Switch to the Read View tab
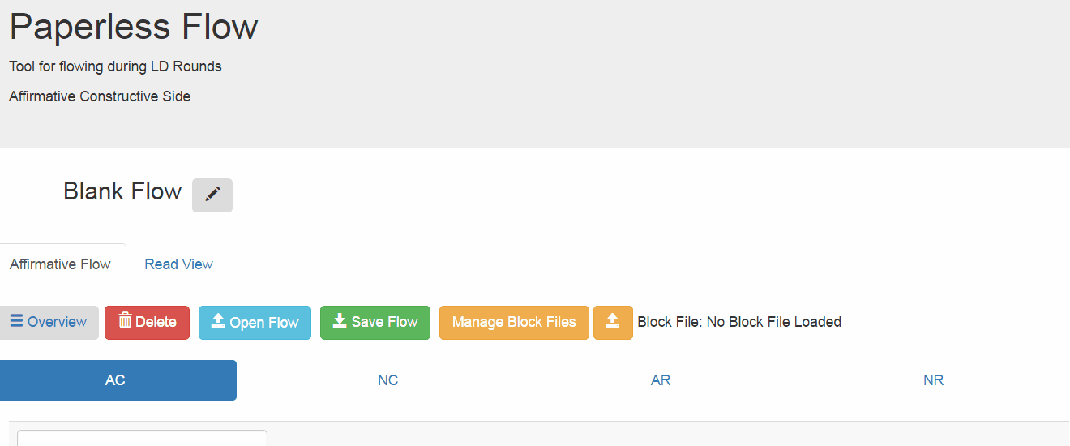The height and width of the screenshot is (446, 1070). click(x=178, y=264)
